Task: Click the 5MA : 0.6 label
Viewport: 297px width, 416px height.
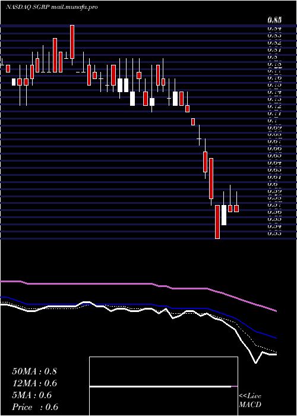Action: 32,395
